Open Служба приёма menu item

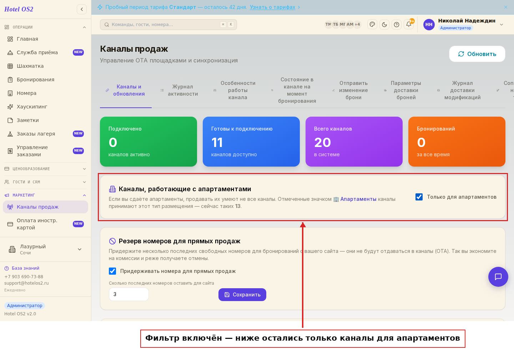pyautogui.click(x=45, y=52)
